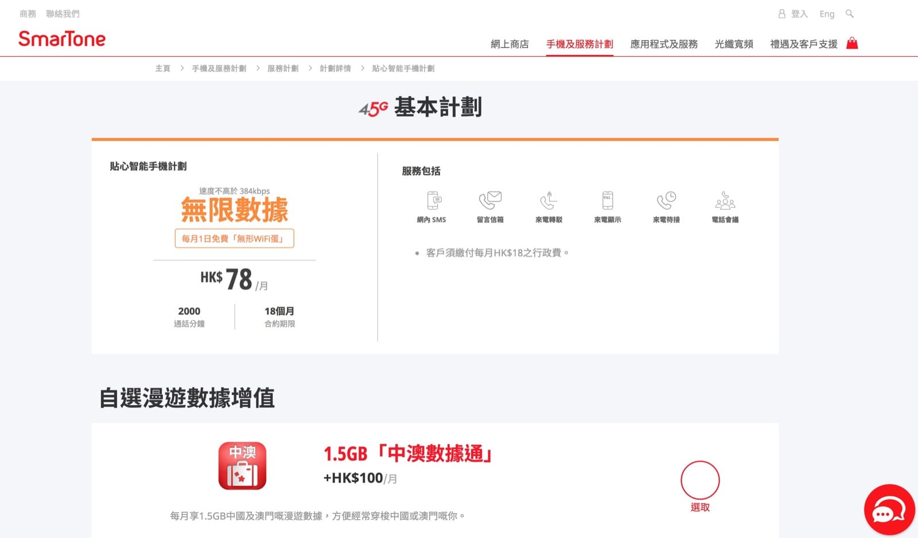
Task: Click 貼心智能手機計劃 breadcrumb
Action: [x=403, y=68]
